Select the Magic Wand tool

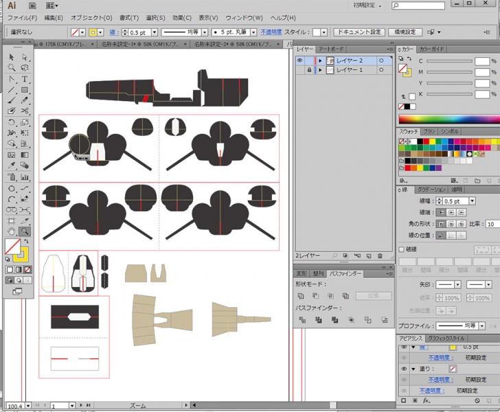pos(12,67)
